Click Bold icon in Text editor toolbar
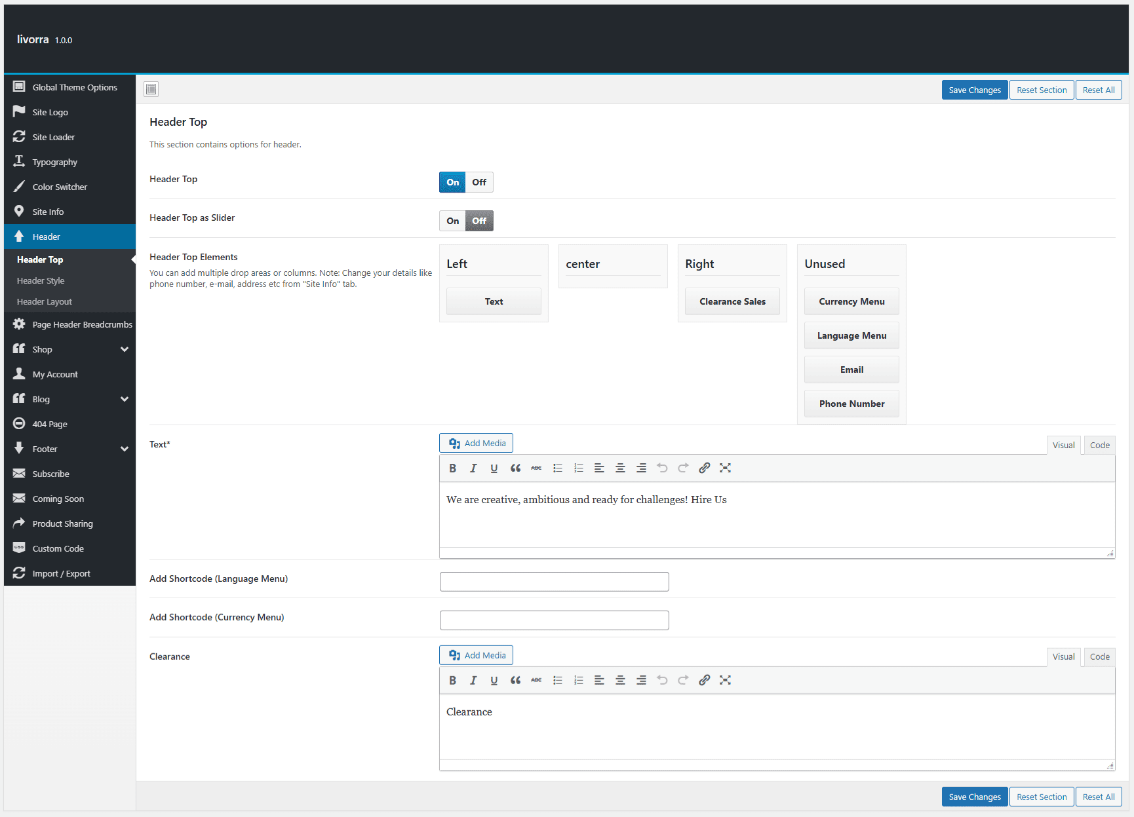 point(452,468)
